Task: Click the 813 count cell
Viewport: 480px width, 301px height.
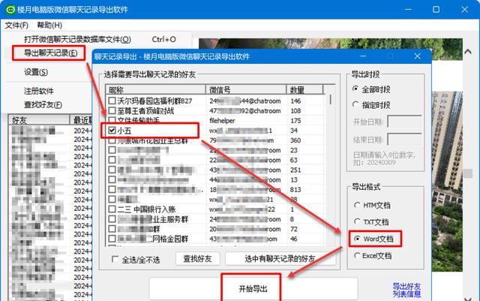Action: click(295, 189)
